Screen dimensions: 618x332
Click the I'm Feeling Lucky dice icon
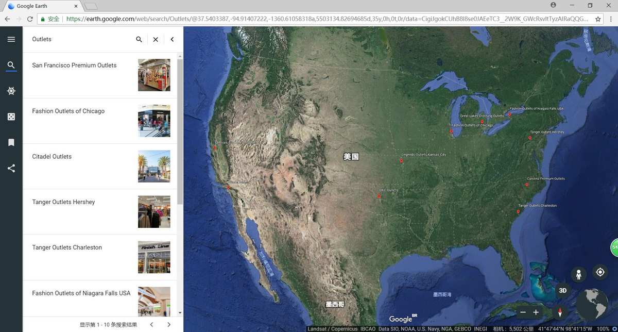click(x=11, y=117)
